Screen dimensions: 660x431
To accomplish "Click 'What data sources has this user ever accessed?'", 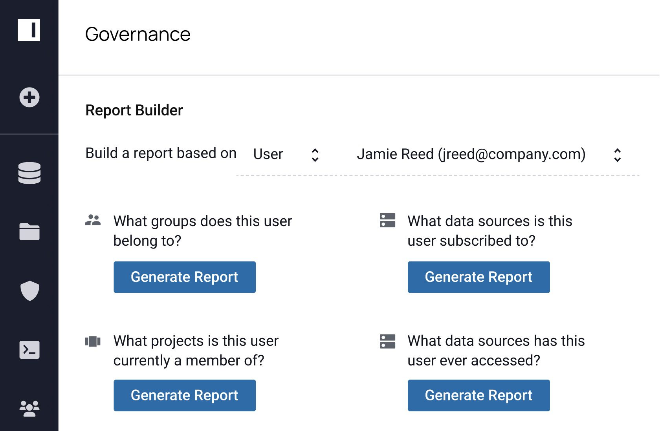I will (496, 351).
